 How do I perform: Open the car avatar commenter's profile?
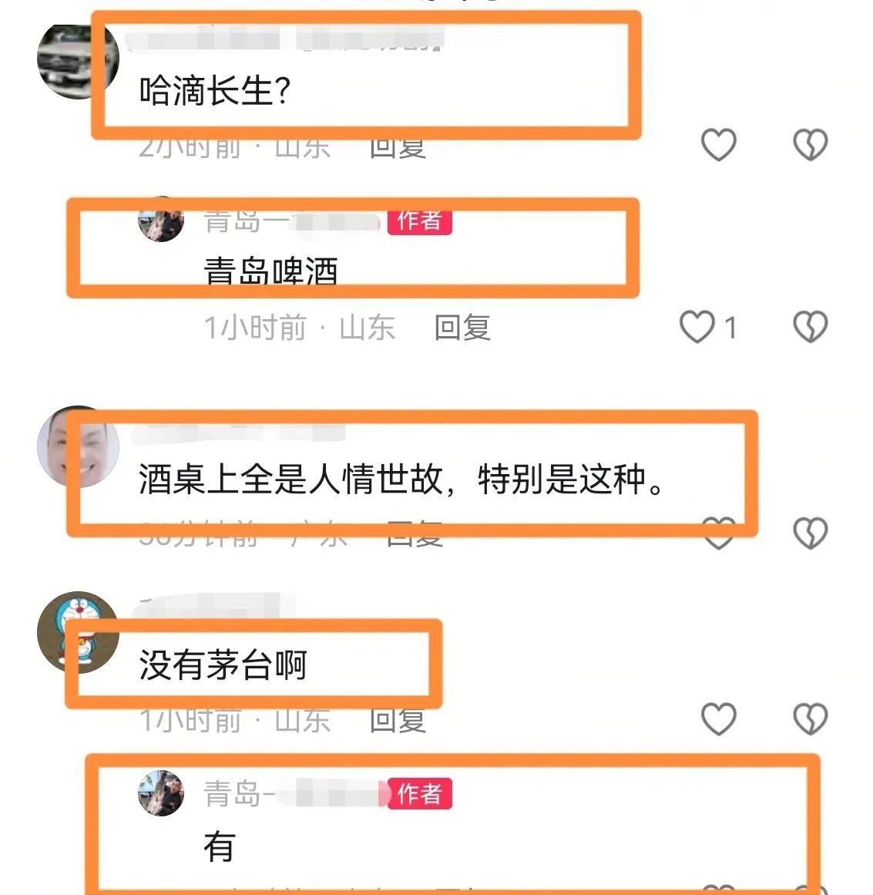coord(78,61)
